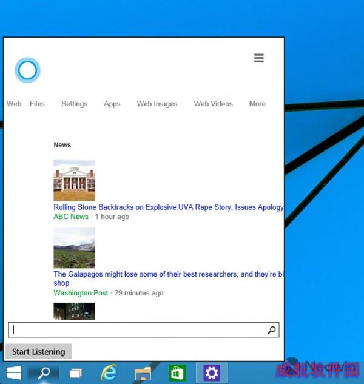Open the Galapagos researchers article link

pyautogui.click(x=169, y=278)
